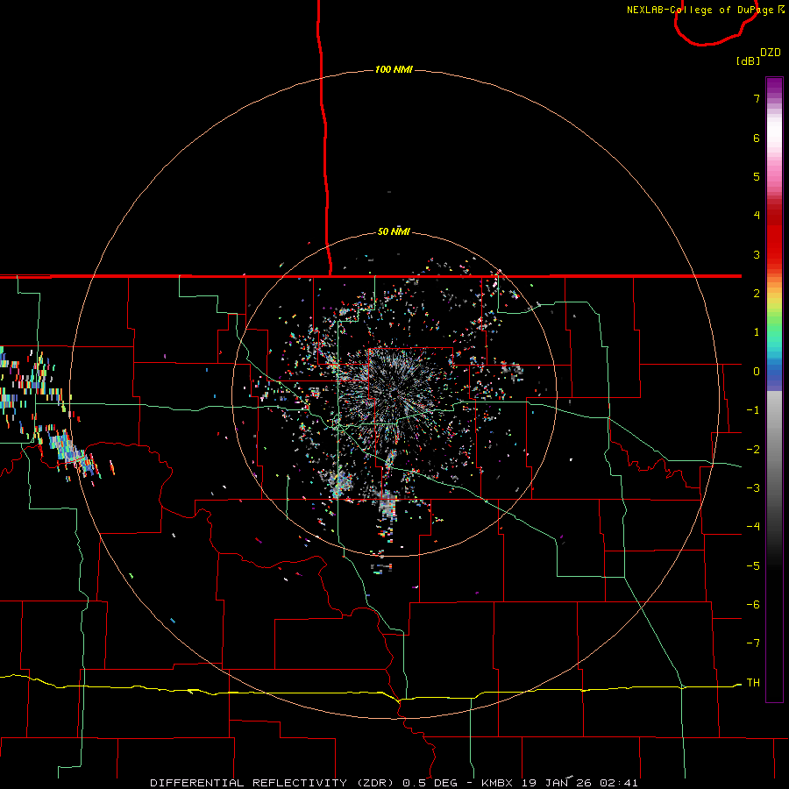
Task: Click the 3 tick label on legend
Action: (757, 254)
